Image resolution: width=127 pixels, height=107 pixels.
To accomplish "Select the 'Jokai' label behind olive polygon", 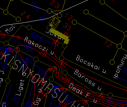I will coord(54,34).
